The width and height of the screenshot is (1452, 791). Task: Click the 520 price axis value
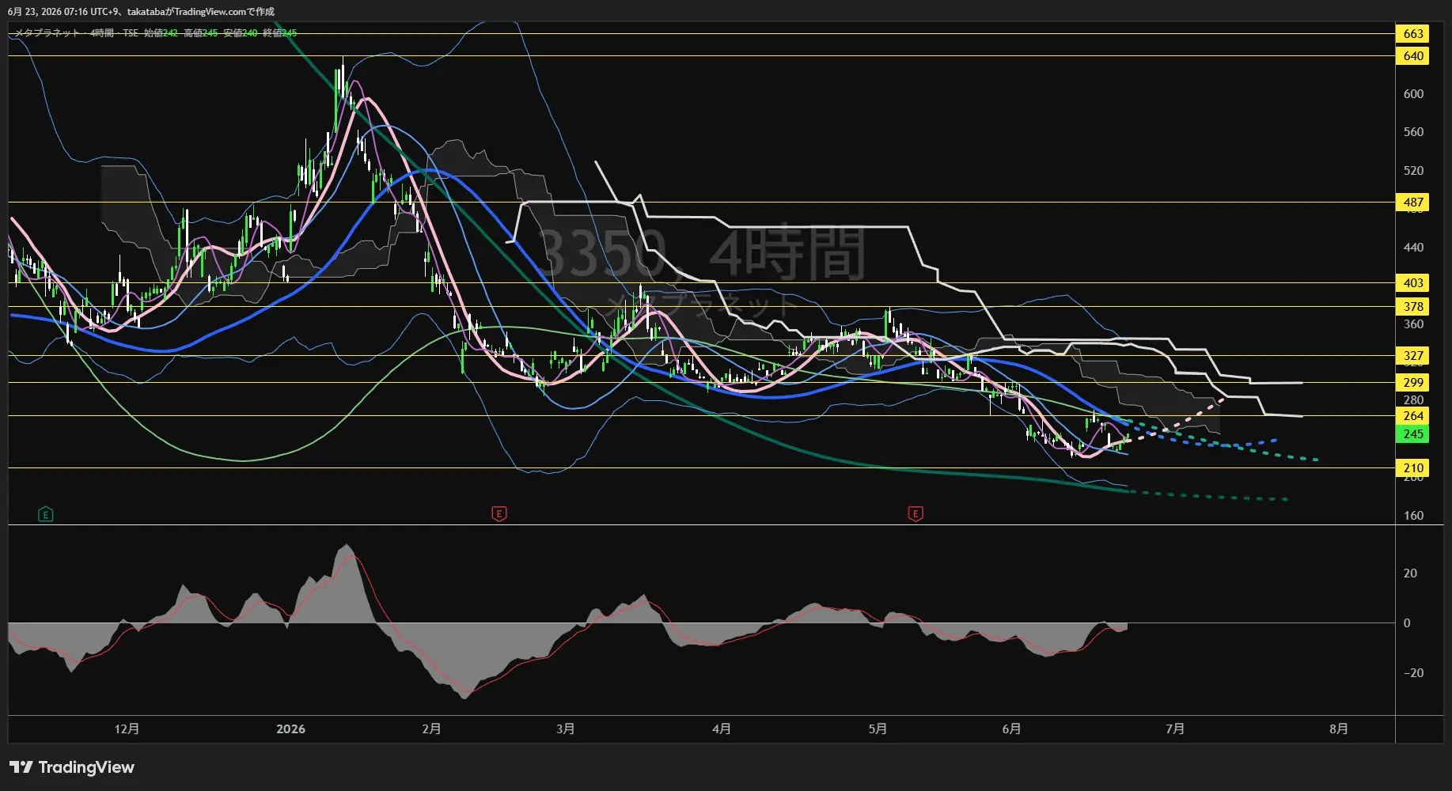coord(1413,170)
